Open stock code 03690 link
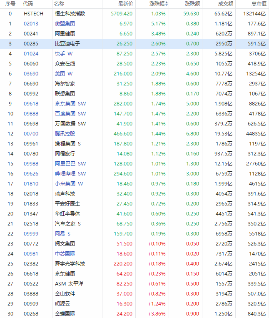This screenshot has height=318, width=269. (31, 74)
